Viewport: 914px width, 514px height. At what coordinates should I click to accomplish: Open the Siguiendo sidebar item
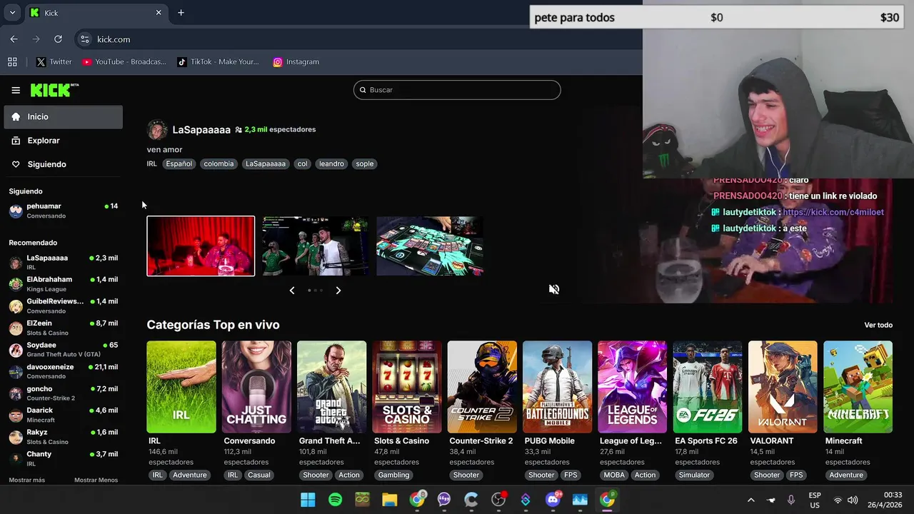coord(64,164)
